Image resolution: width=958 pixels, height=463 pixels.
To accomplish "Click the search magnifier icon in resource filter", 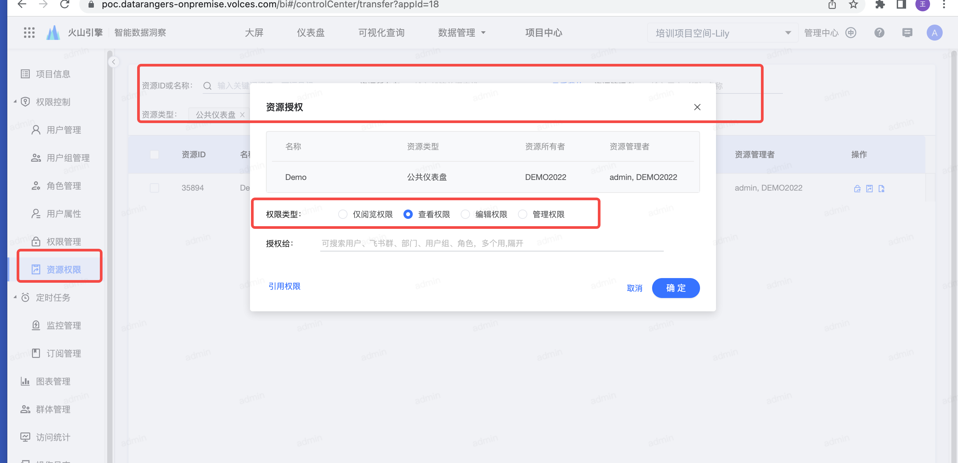I will 207,86.
